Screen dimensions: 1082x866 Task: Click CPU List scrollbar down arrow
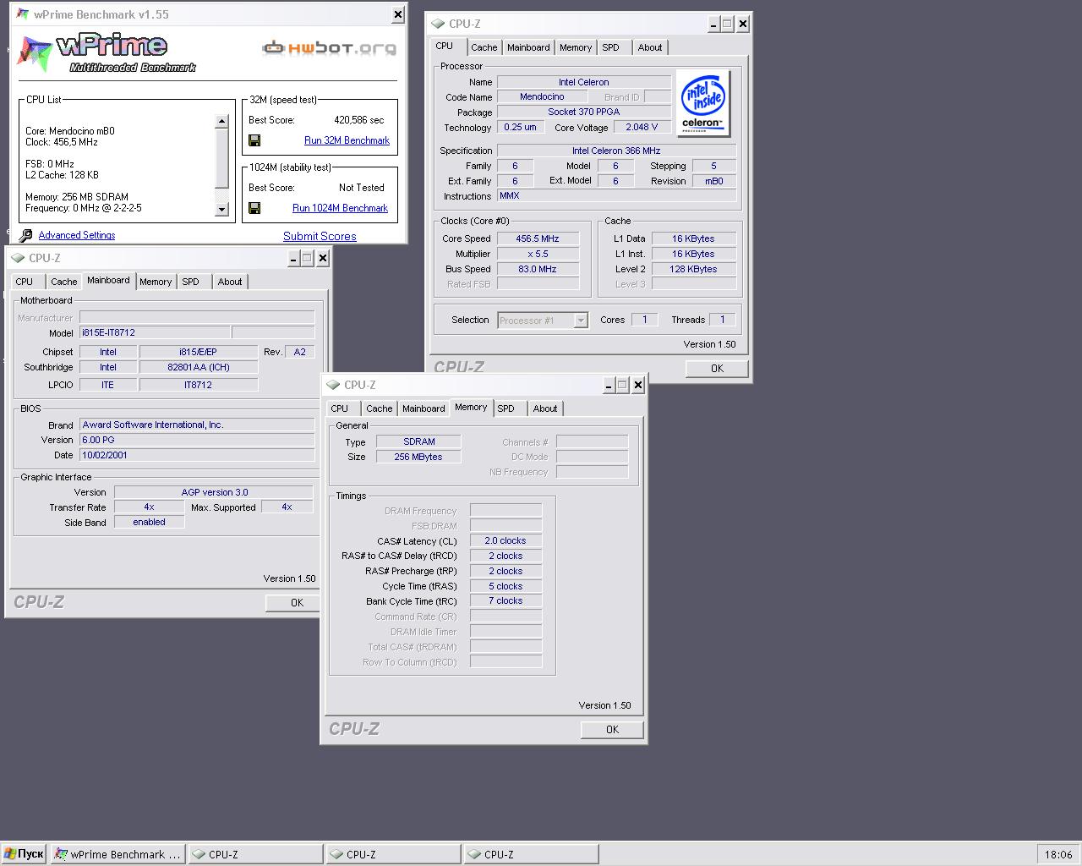pyautogui.click(x=221, y=209)
